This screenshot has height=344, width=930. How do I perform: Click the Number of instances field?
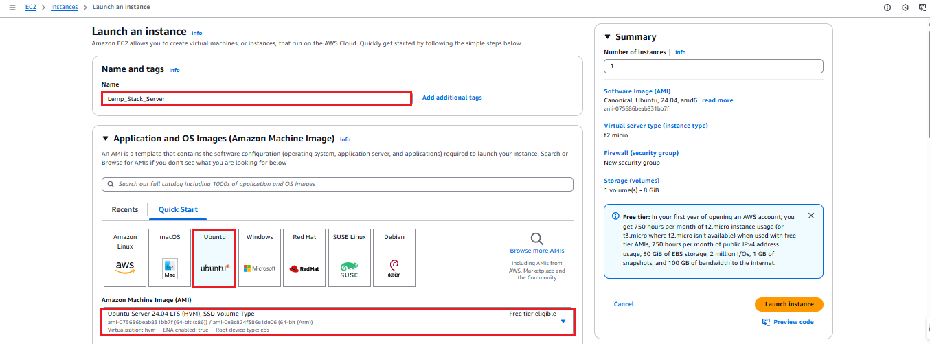[713, 66]
